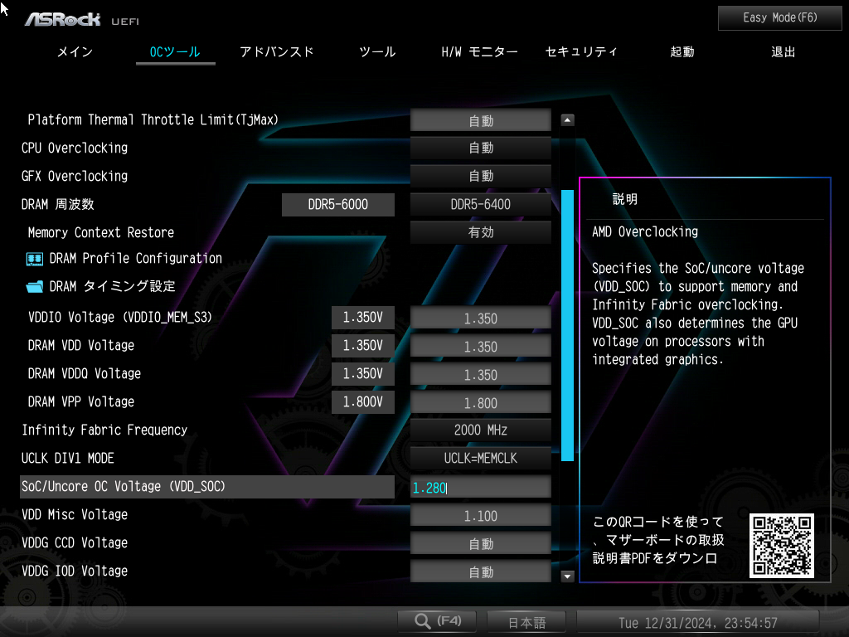This screenshot has width=849, height=637.
Task: Go to H/W モニター tab
Action: tap(479, 52)
